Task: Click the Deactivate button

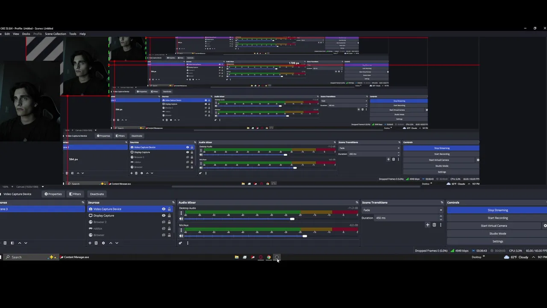Action: pos(97,194)
